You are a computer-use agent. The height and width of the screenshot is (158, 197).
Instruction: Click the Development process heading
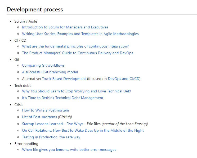(x=35, y=10)
